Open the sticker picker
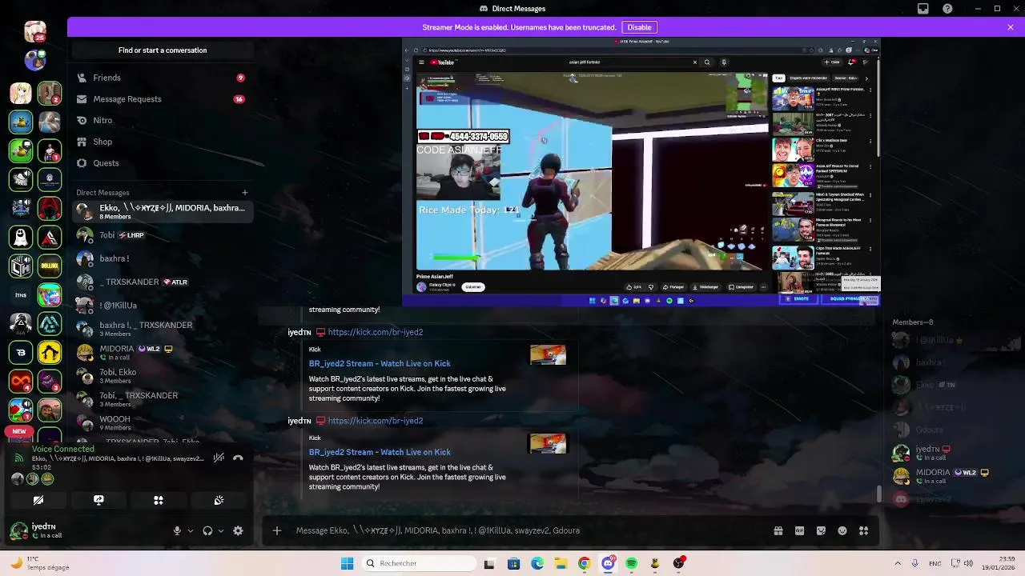 point(821,530)
